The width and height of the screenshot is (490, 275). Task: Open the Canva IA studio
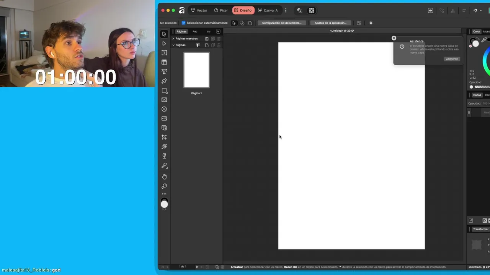[268, 10]
